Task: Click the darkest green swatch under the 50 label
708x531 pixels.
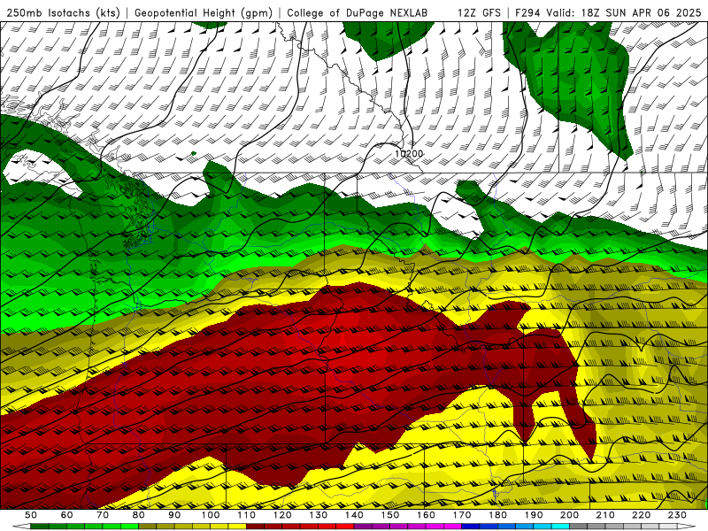Action: (39, 527)
